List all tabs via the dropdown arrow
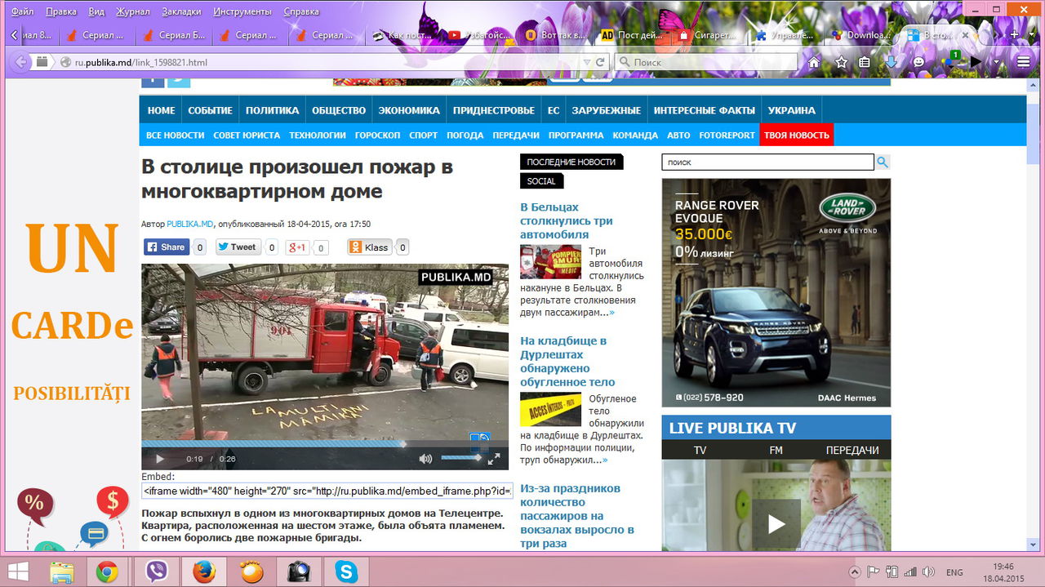 1033,35
